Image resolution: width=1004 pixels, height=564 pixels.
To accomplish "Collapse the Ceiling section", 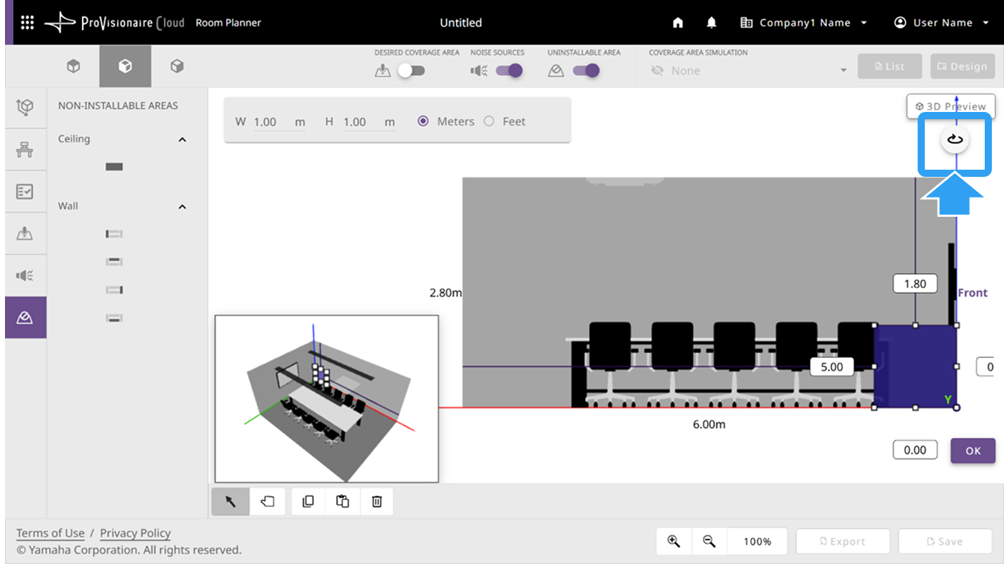I will pos(182,140).
